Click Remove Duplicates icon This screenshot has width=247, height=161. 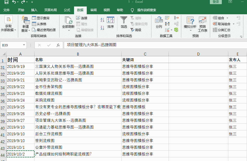pyautogui.click(x=167, y=24)
